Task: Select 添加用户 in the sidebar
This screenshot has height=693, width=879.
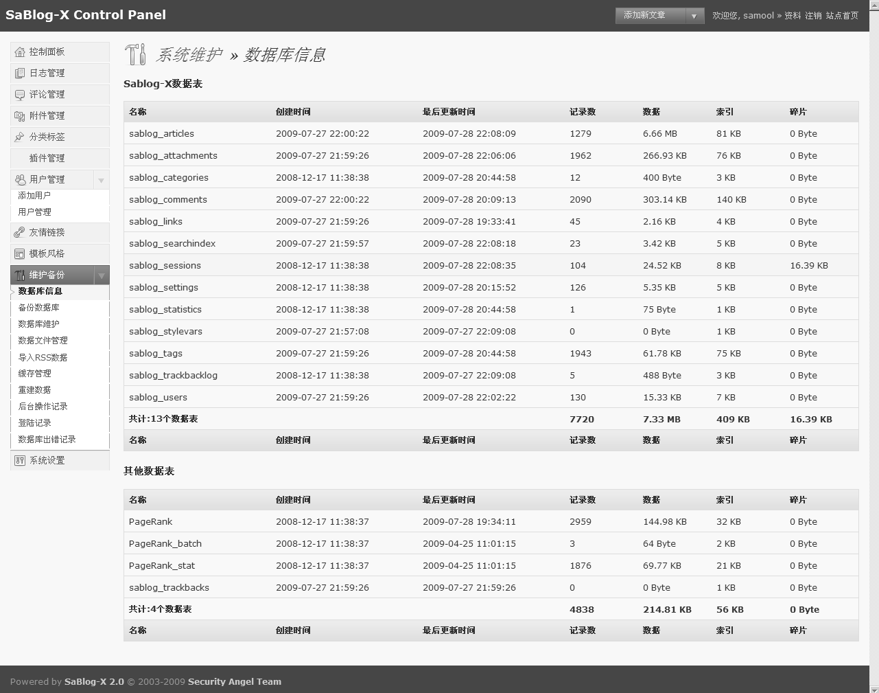Action: pyautogui.click(x=34, y=196)
